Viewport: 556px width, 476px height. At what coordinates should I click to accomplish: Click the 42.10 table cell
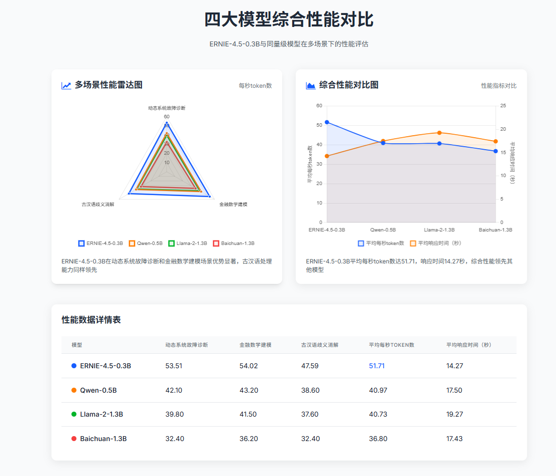pos(174,390)
